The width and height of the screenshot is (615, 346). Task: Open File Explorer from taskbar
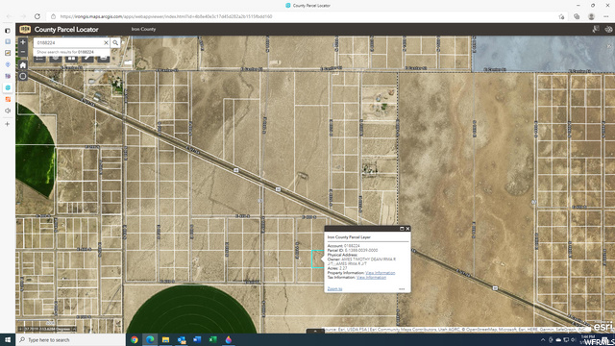(165, 339)
